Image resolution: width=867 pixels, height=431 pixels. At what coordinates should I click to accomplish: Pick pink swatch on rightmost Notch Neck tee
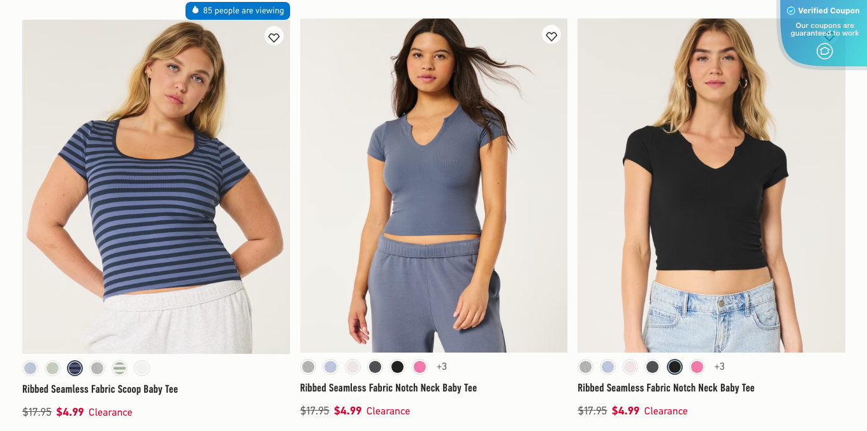697,367
